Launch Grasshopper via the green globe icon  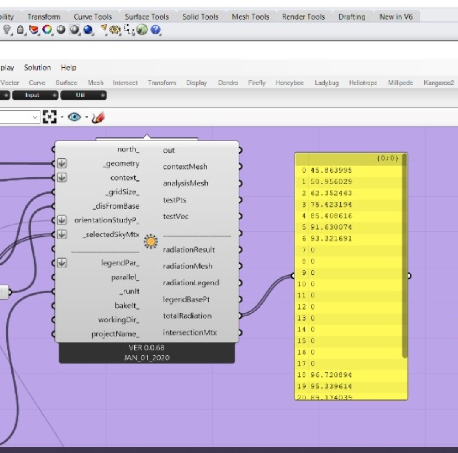point(142,29)
